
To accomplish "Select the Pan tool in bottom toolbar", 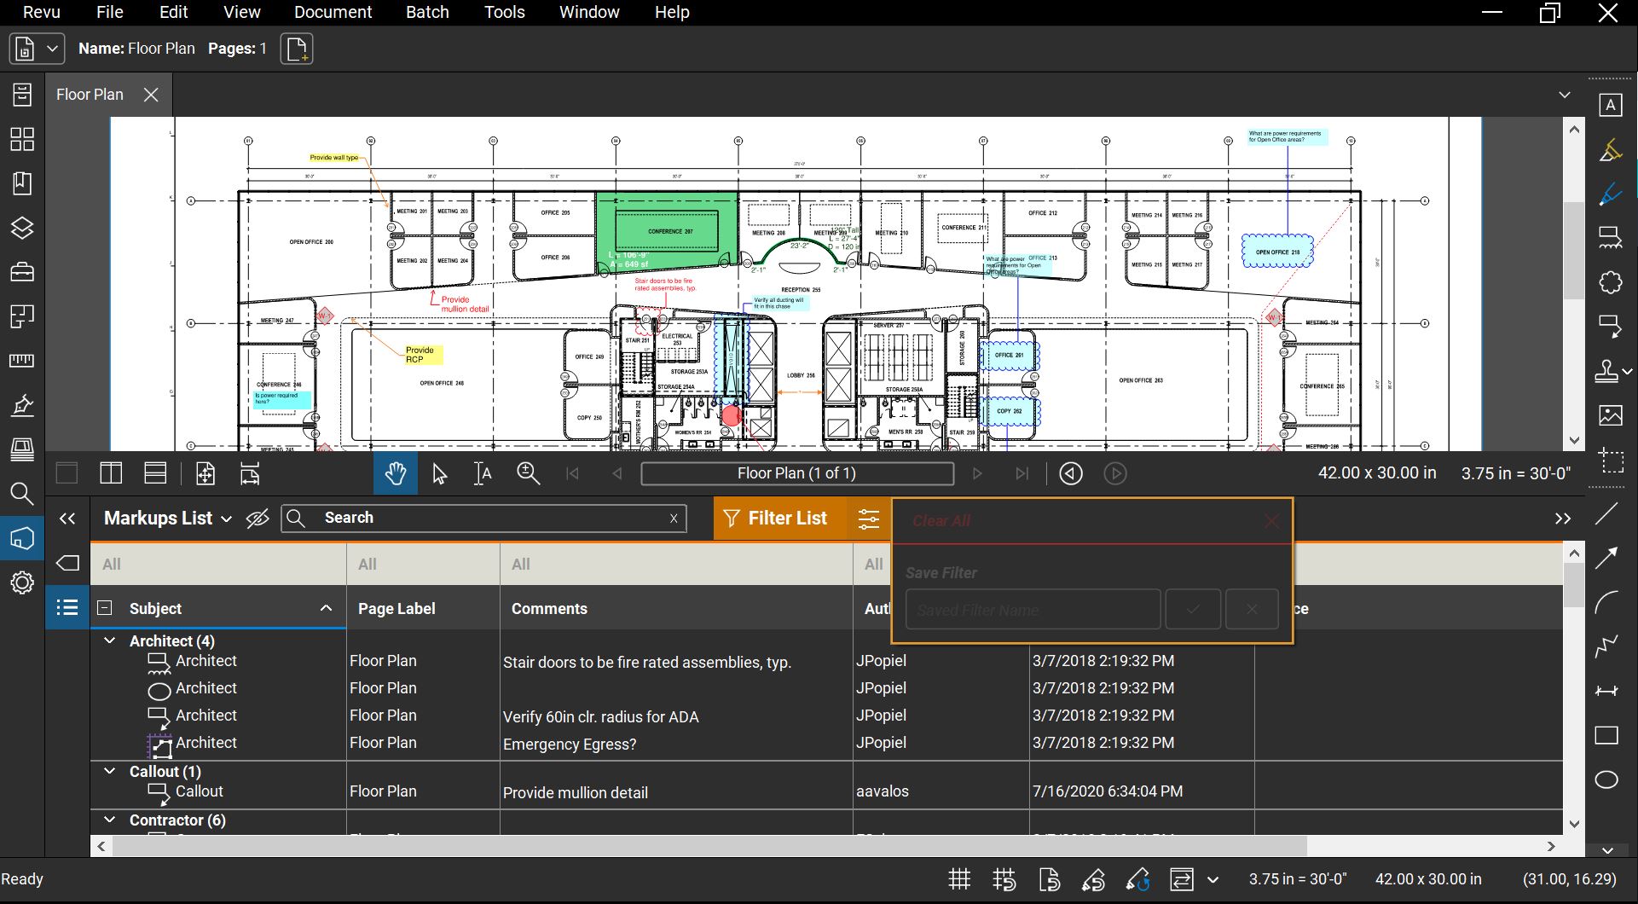I will pyautogui.click(x=395, y=473).
